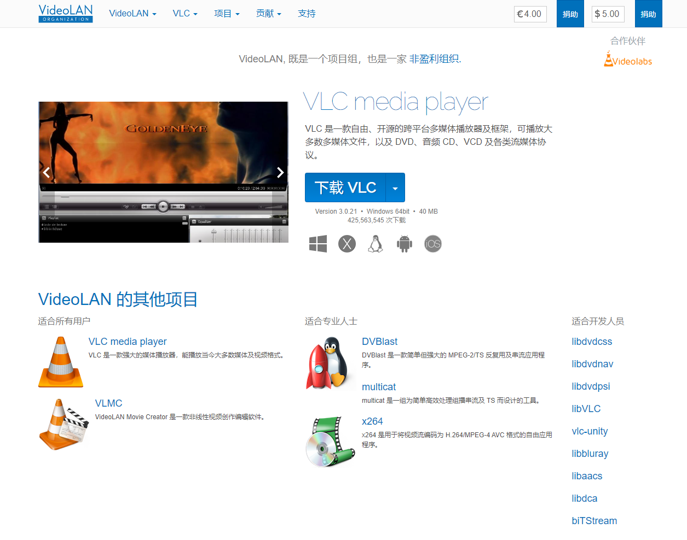The image size is (687, 540).
Task: Open the libdca link
Action: point(585,498)
